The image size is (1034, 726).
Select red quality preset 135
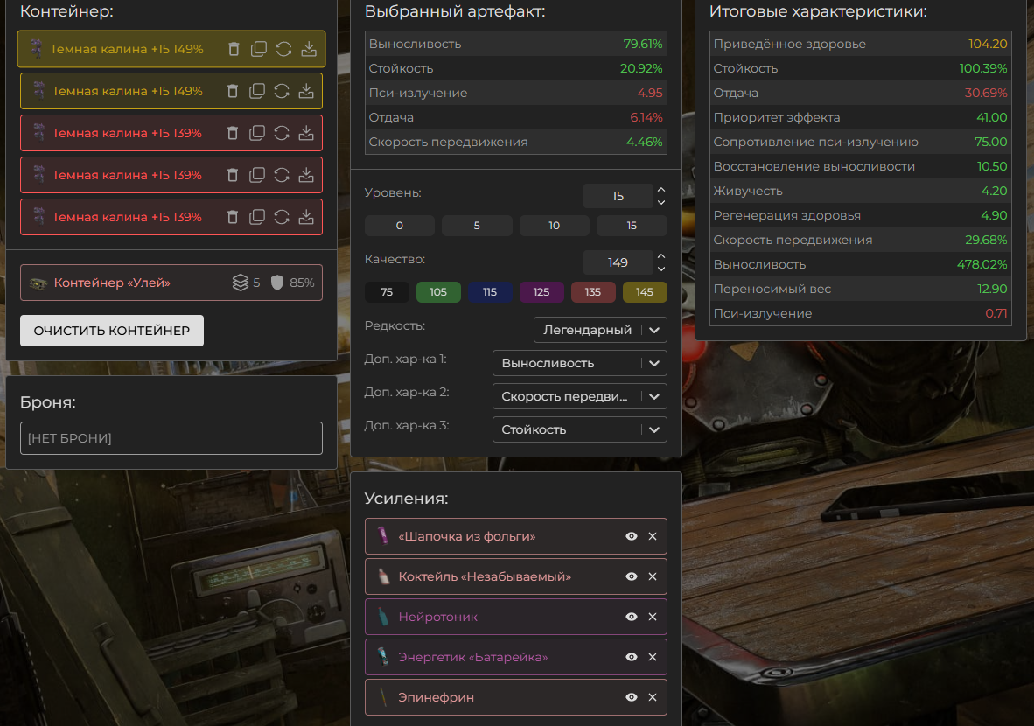point(593,291)
